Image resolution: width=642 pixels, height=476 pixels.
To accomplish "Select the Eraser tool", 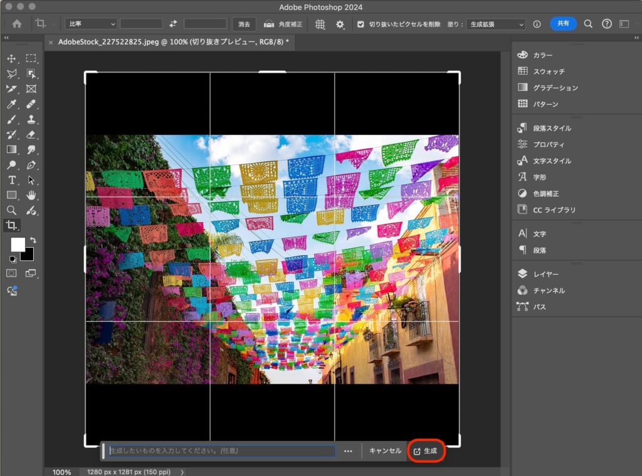I will (31, 134).
